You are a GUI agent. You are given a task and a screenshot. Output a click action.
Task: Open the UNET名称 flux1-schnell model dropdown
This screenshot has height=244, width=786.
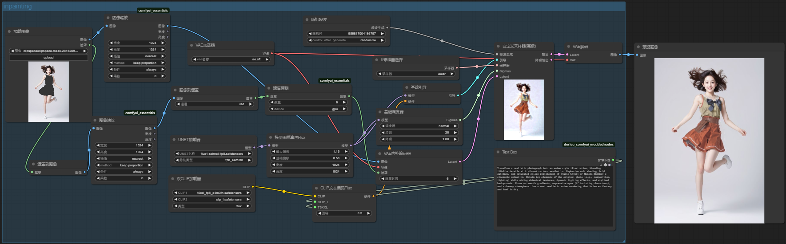214,154
